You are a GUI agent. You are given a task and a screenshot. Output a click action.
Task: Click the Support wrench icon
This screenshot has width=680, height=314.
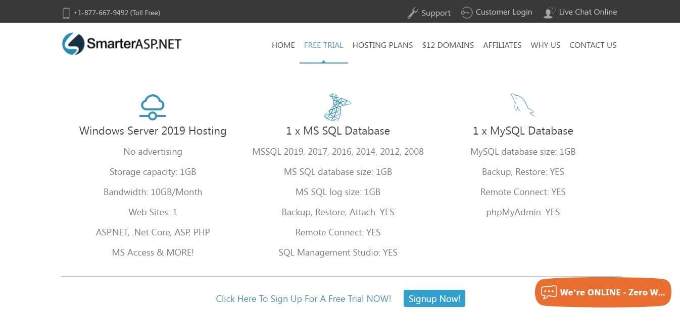[413, 13]
